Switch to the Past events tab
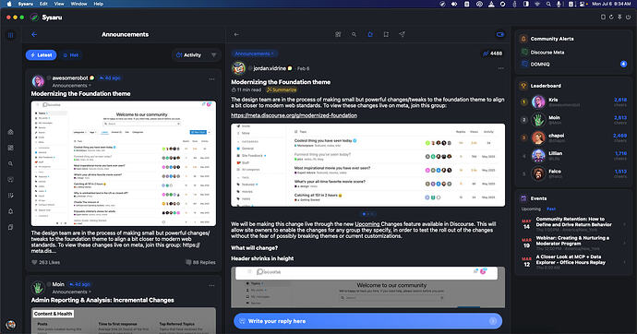The image size is (637, 334). tap(551, 209)
